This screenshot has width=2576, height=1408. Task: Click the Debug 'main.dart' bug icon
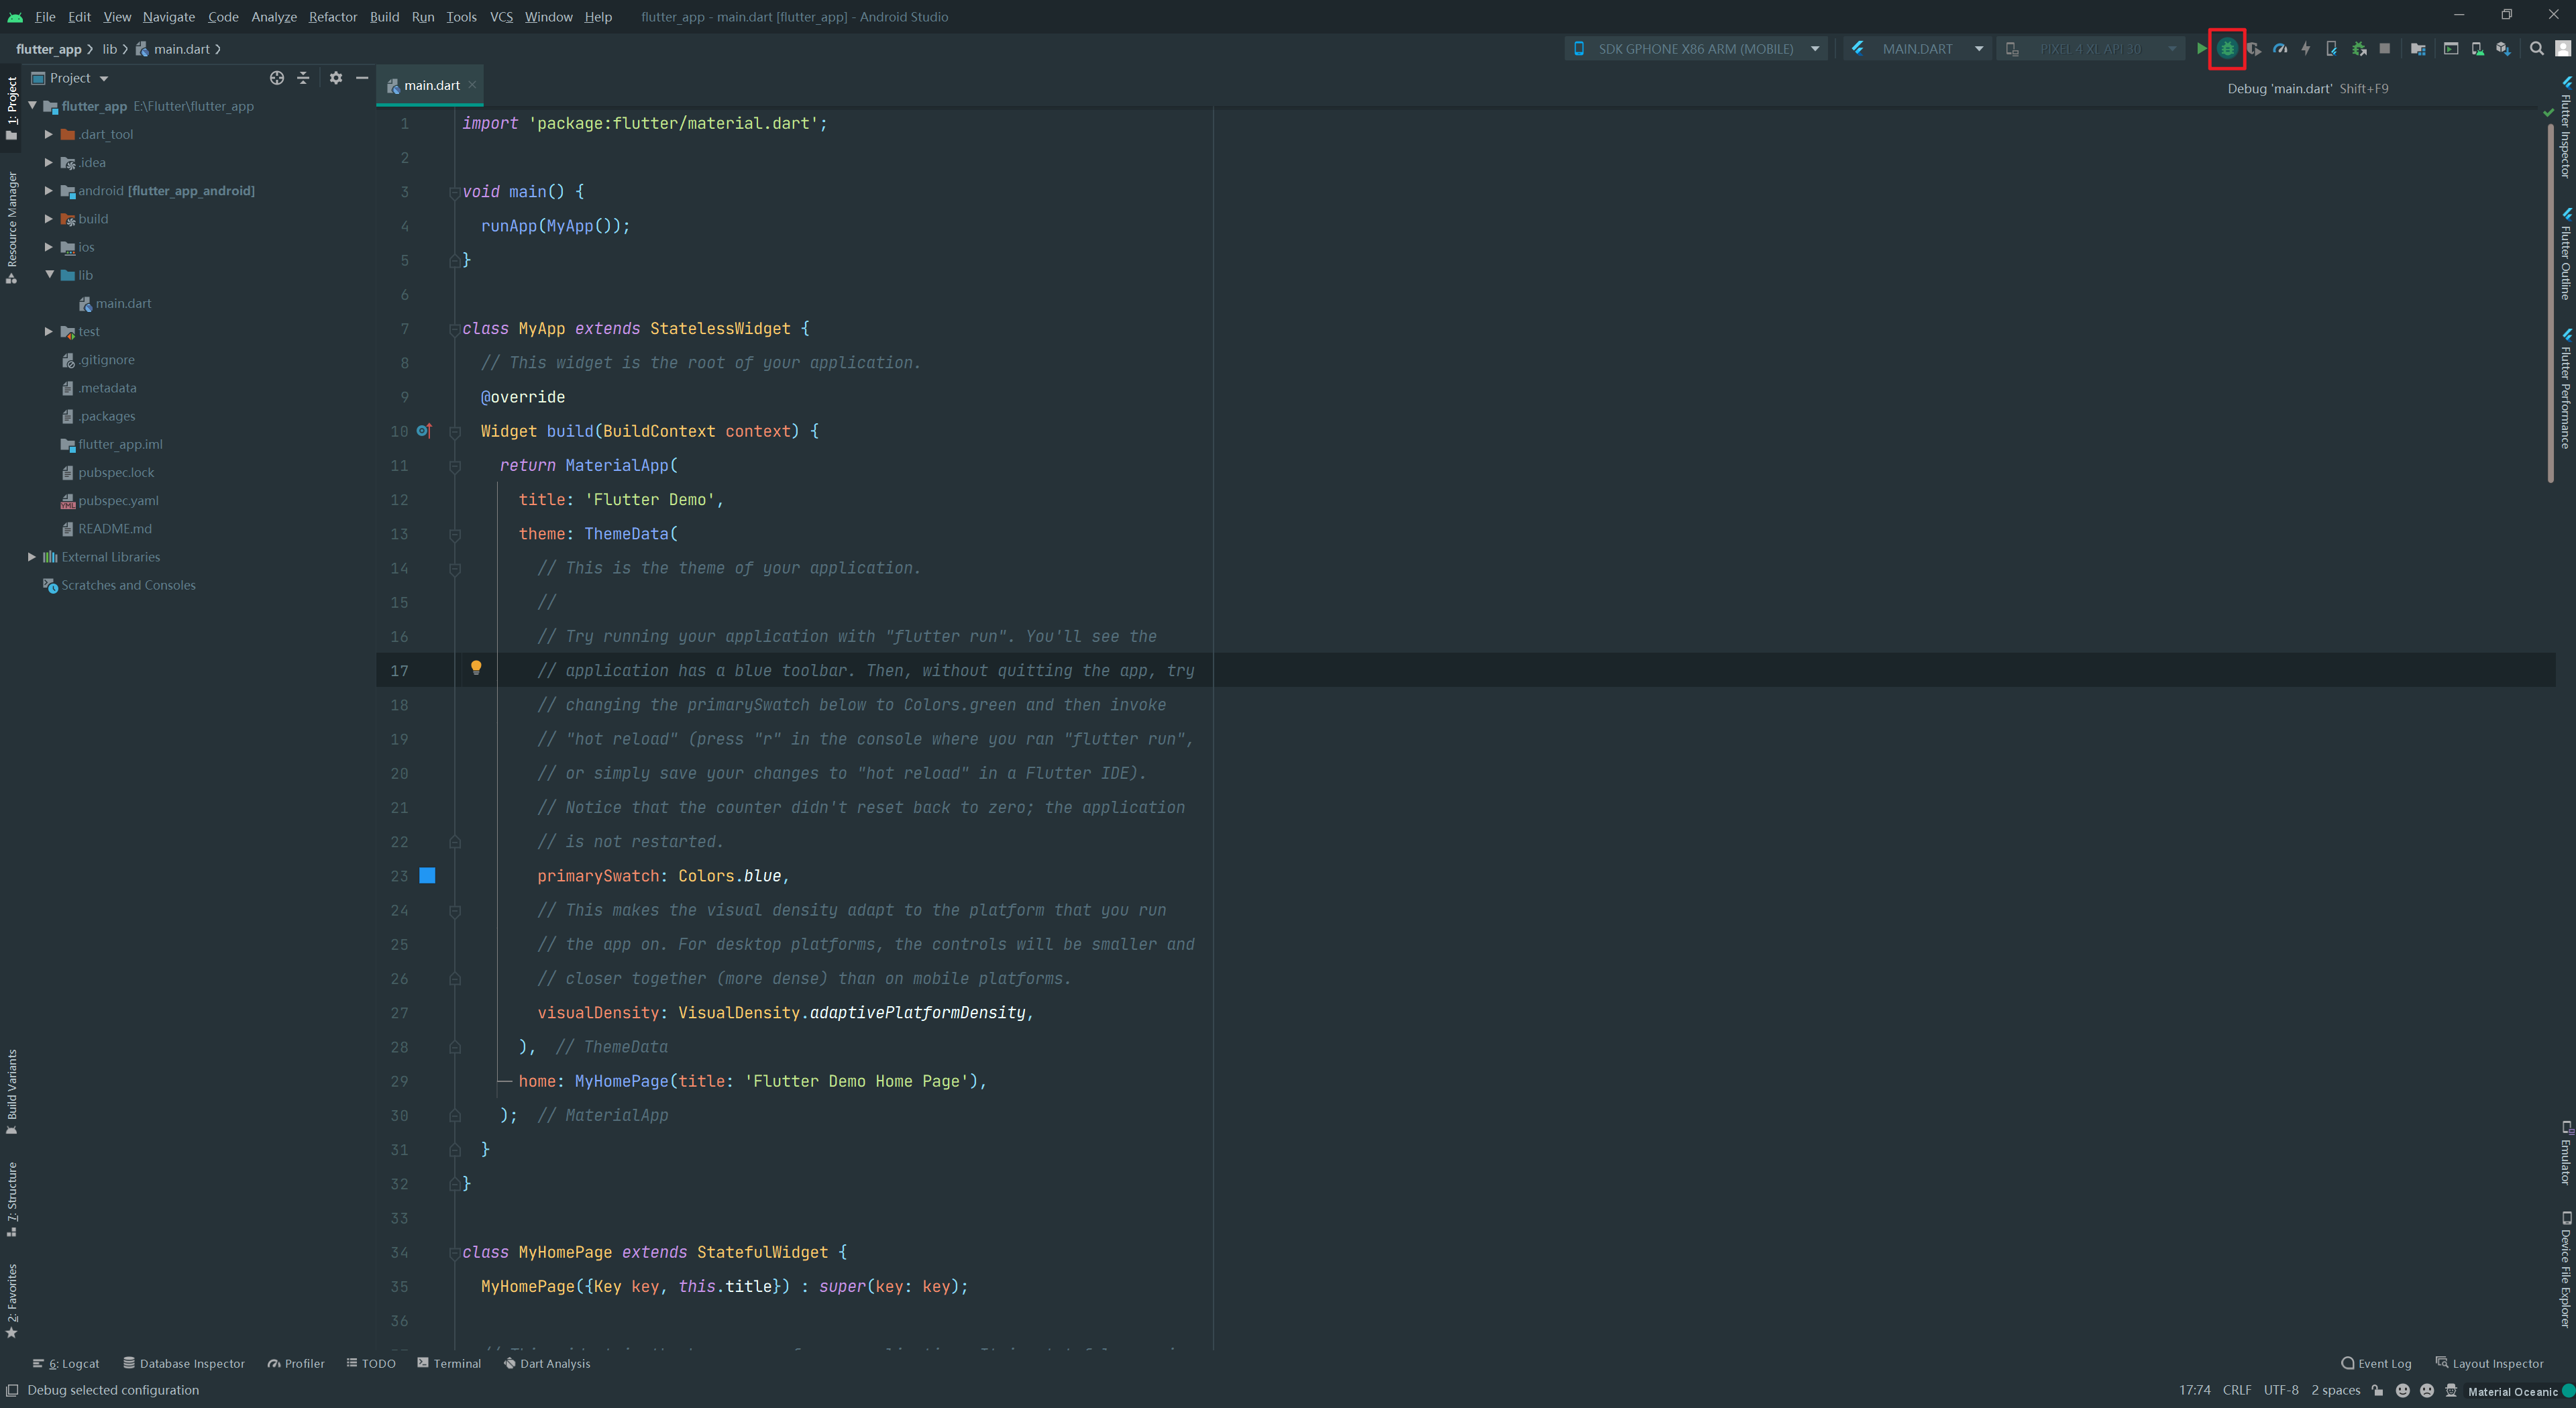pos(2227,48)
